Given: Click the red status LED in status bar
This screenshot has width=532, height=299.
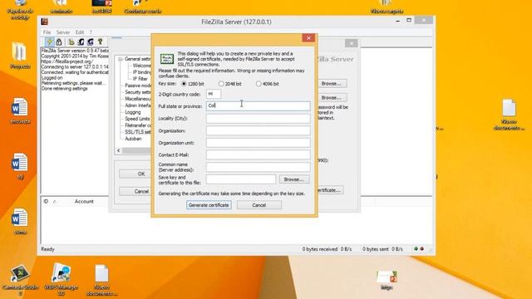Looking at the screenshot, I should pos(421,249).
